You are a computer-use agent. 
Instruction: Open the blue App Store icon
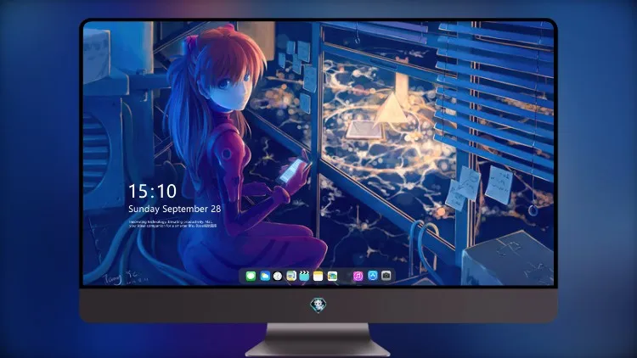[373, 276]
